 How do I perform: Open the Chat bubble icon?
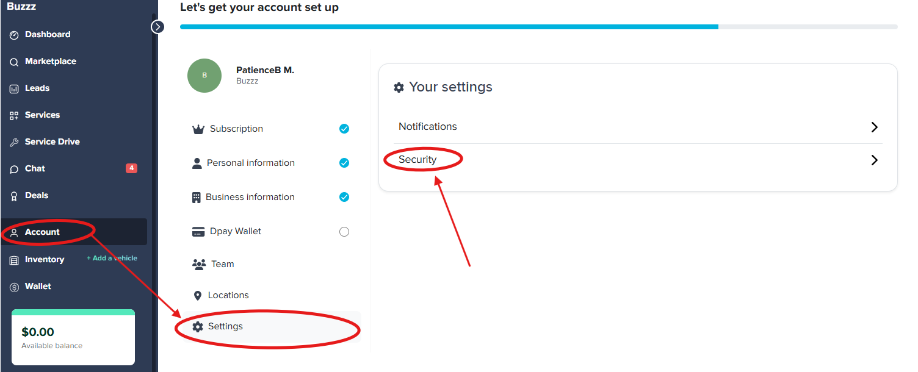pos(13,168)
